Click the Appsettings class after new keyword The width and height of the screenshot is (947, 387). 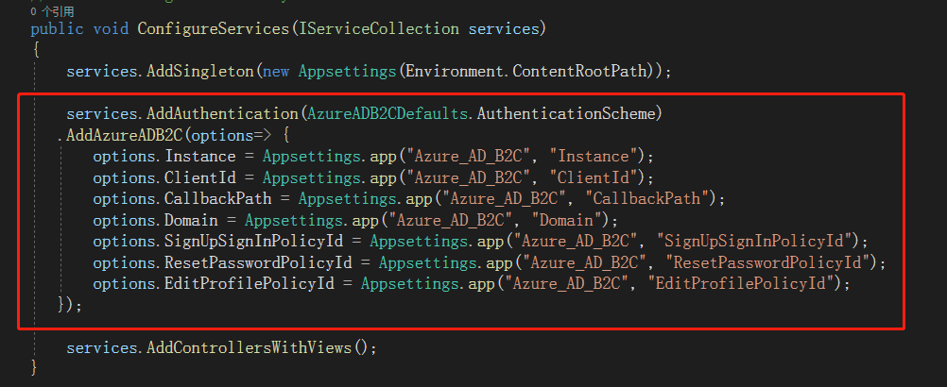(x=347, y=71)
